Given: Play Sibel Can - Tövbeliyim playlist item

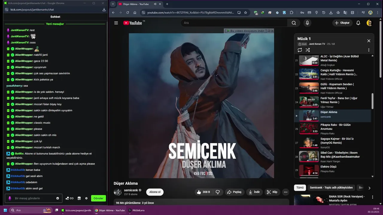Looking at the screenshot, I should [333, 156].
